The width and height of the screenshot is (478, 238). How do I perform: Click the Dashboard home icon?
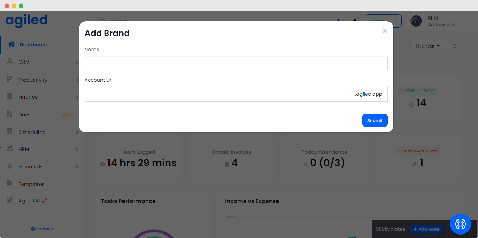point(11,44)
